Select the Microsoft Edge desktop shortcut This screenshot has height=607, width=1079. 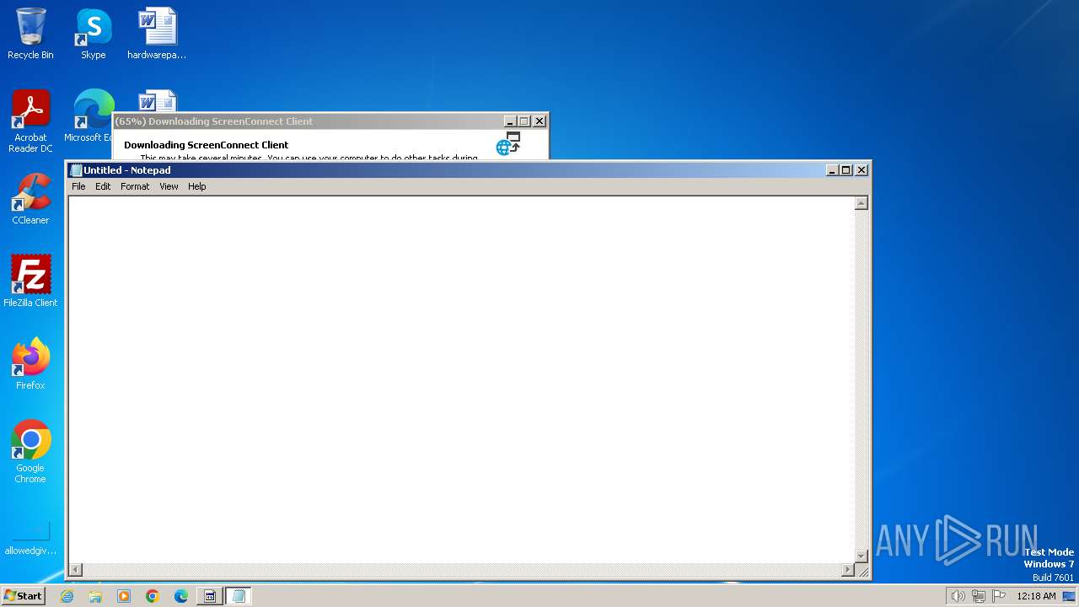pyautogui.click(x=89, y=116)
